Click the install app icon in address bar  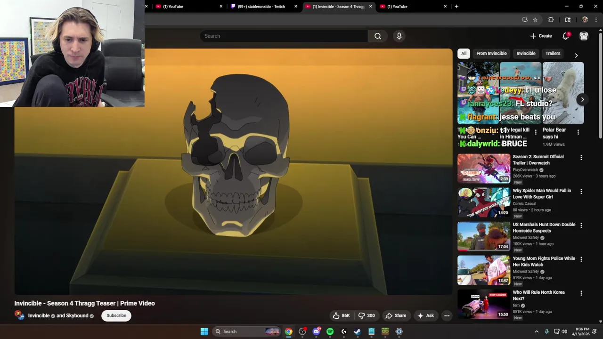(525, 20)
